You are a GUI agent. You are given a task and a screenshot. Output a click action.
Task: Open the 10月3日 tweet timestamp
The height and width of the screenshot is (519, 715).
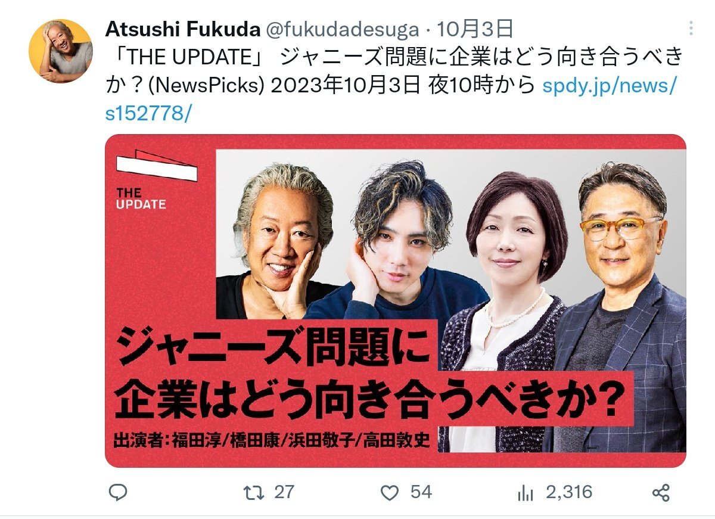475,29
